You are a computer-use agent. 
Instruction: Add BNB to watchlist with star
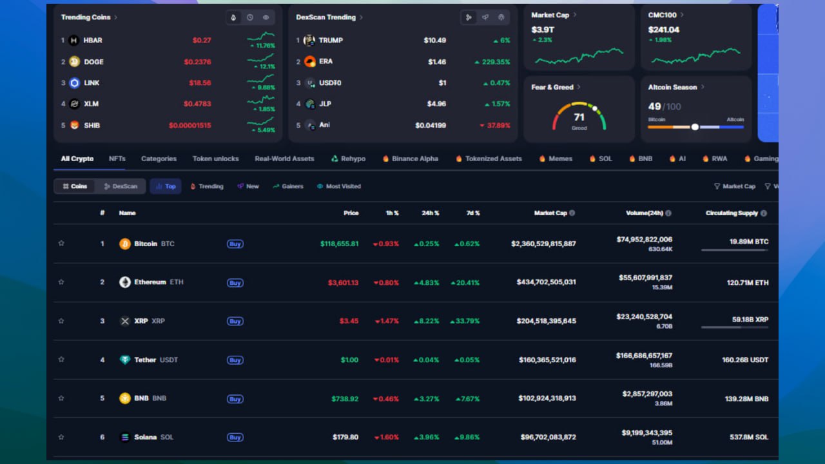pyautogui.click(x=61, y=398)
